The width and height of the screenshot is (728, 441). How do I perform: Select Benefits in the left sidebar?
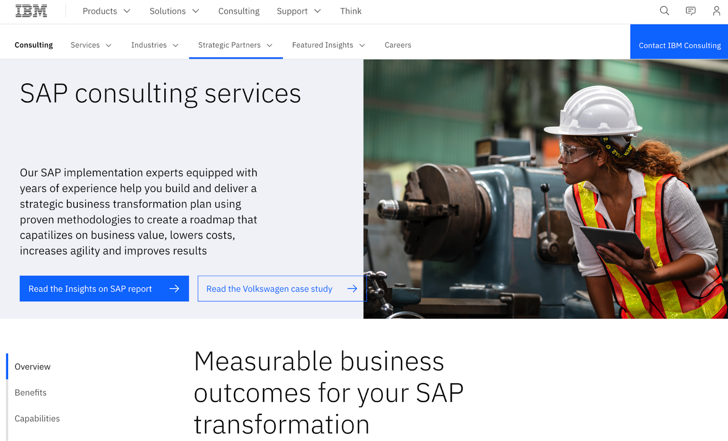30,392
